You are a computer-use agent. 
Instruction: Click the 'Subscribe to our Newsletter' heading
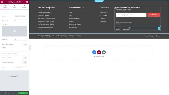point(128,8)
